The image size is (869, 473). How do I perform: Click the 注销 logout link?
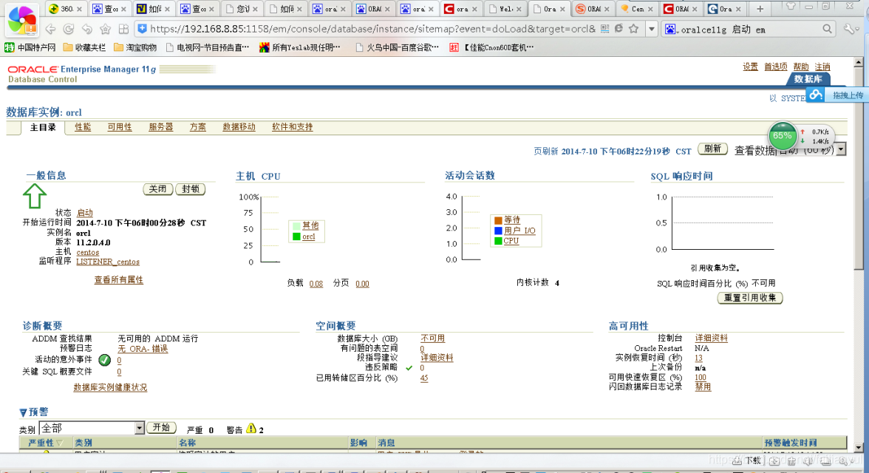822,67
